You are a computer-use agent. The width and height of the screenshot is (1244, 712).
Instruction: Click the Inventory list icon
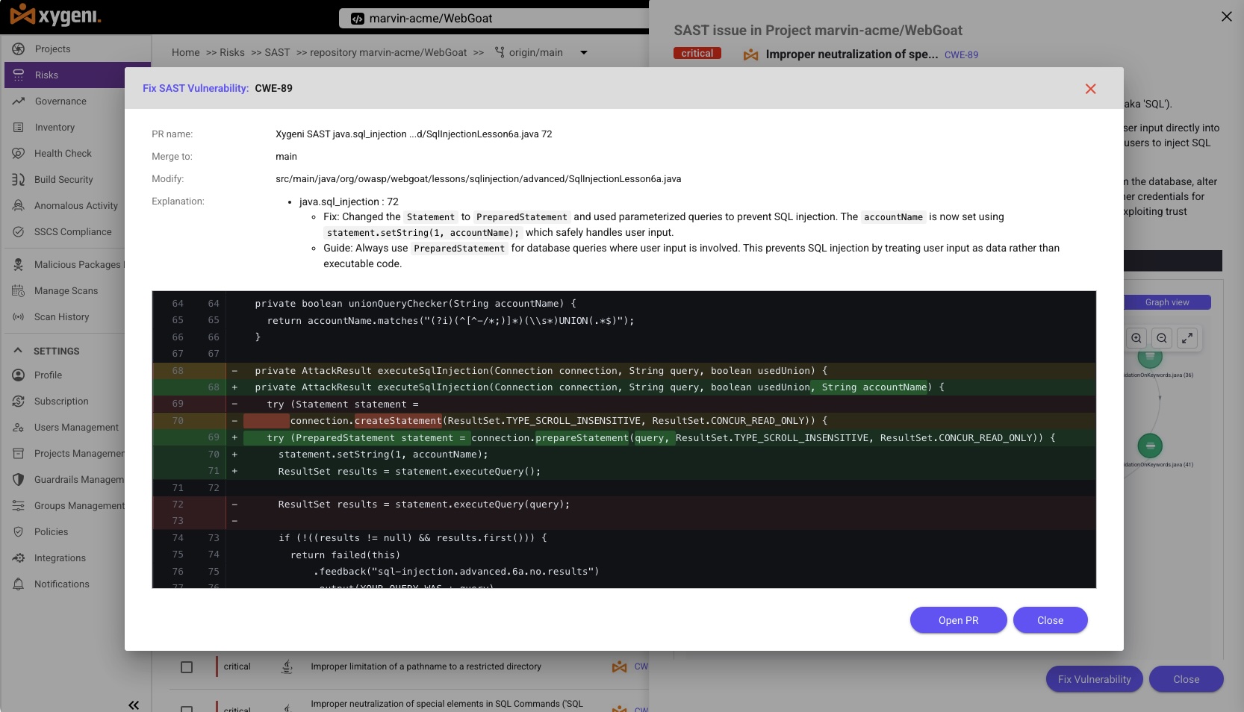click(x=19, y=128)
